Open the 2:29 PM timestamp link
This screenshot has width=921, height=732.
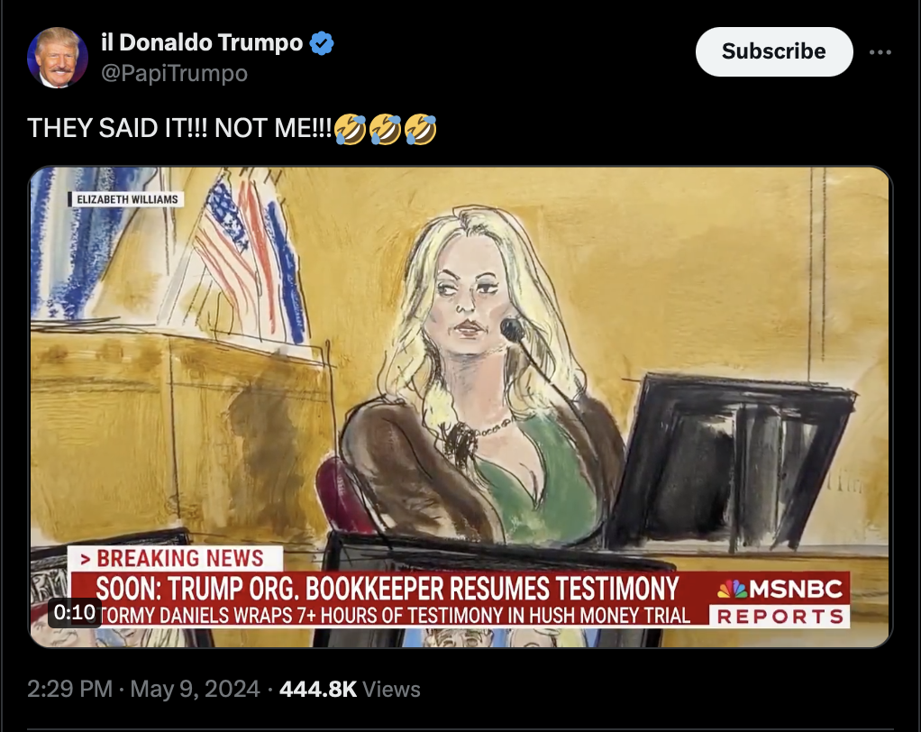click(x=69, y=689)
